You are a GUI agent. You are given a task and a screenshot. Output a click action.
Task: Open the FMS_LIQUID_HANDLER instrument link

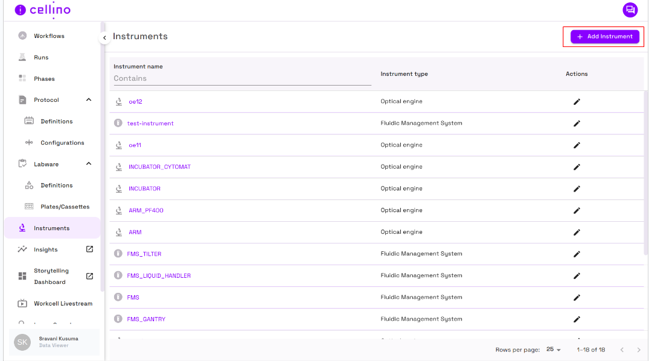pos(159,276)
